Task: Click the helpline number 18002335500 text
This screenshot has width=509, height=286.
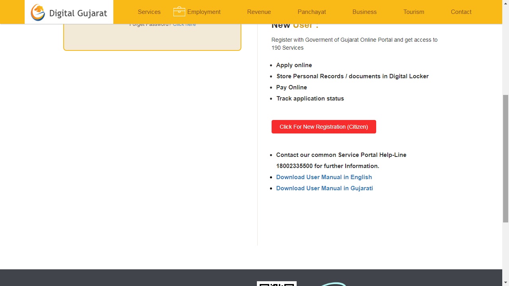Action: coord(294,166)
